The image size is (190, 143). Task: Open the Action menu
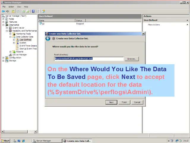tap(11, 7)
